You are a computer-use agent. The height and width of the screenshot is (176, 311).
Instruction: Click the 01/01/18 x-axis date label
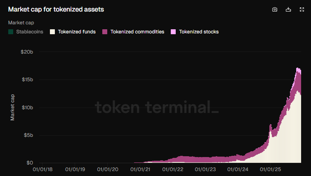tap(42, 169)
